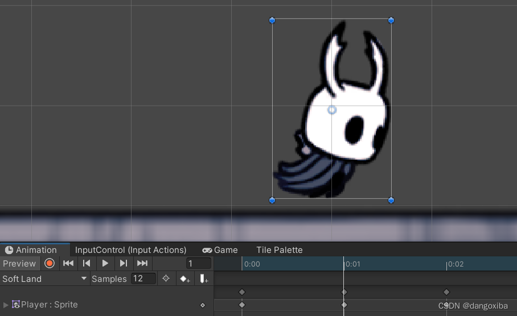Open the Soft Land clip dropdown
The height and width of the screenshot is (316, 517).
(x=44, y=279)
